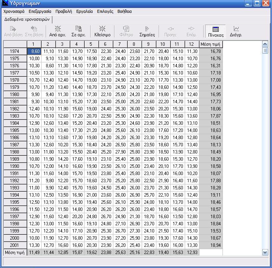Click the 'Στη βάση' save-to-database icon

[34, 31]
